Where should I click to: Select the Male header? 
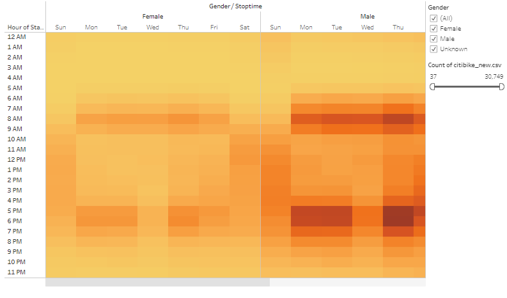tap(368, 17)
